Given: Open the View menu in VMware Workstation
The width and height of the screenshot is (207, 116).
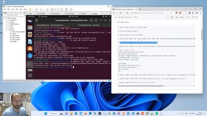Looking at the screenshot, I should coord(13,9).
